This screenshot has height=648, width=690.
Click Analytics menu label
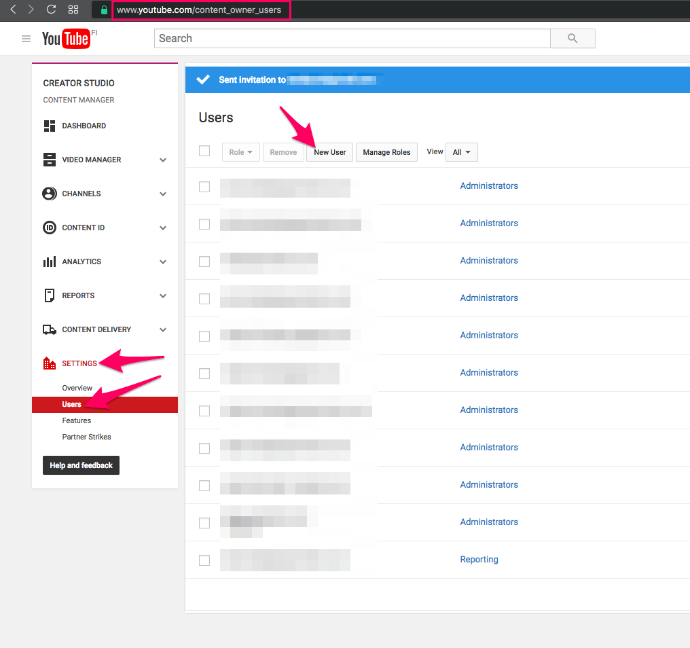point(81,262)
